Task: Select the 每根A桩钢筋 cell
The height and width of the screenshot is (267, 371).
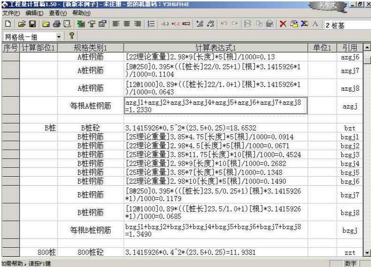Action: pyautogui.click(x=90, y=106)
